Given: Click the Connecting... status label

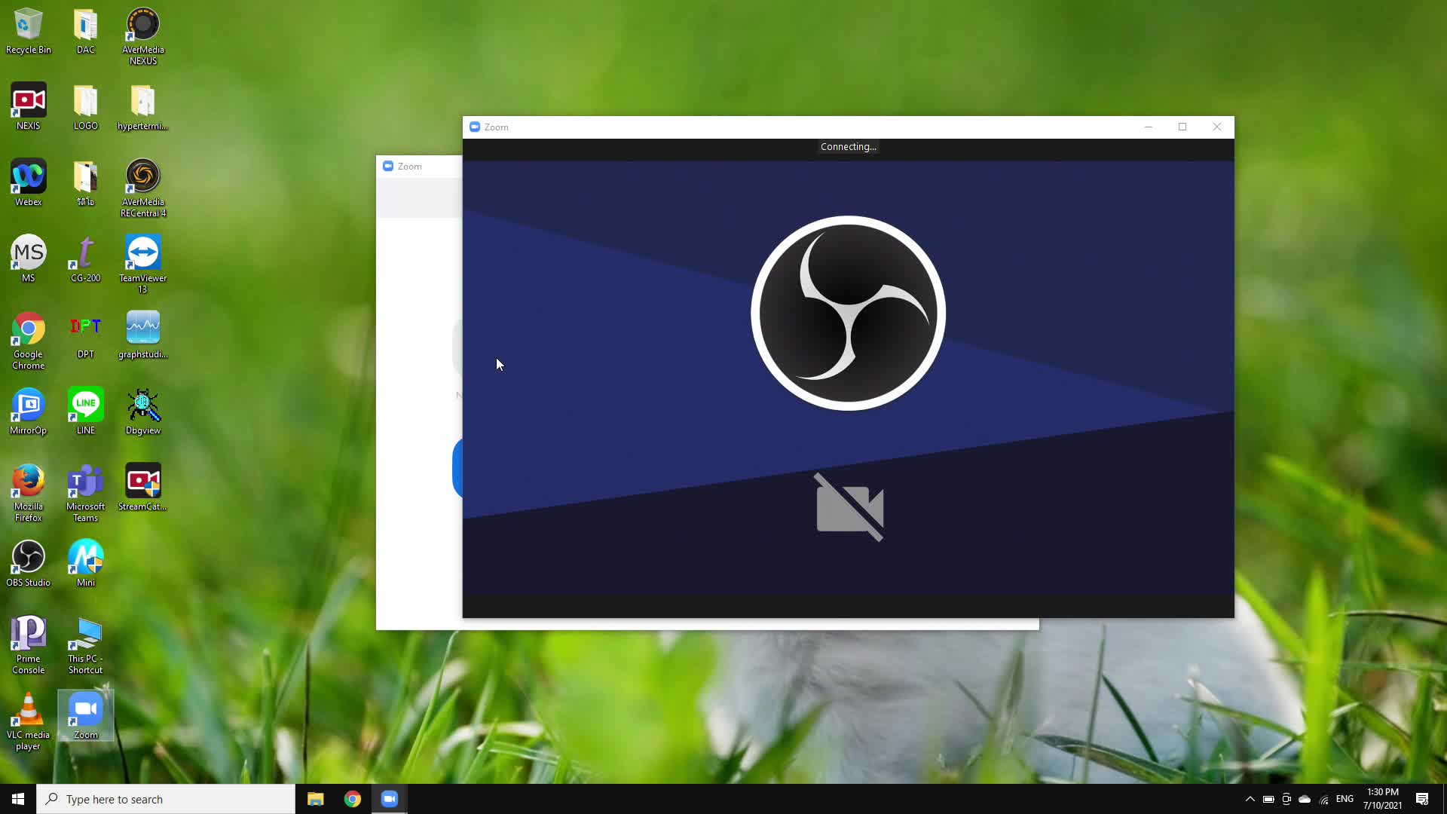Looking at the screenshot, I should [x=849, y=147].
